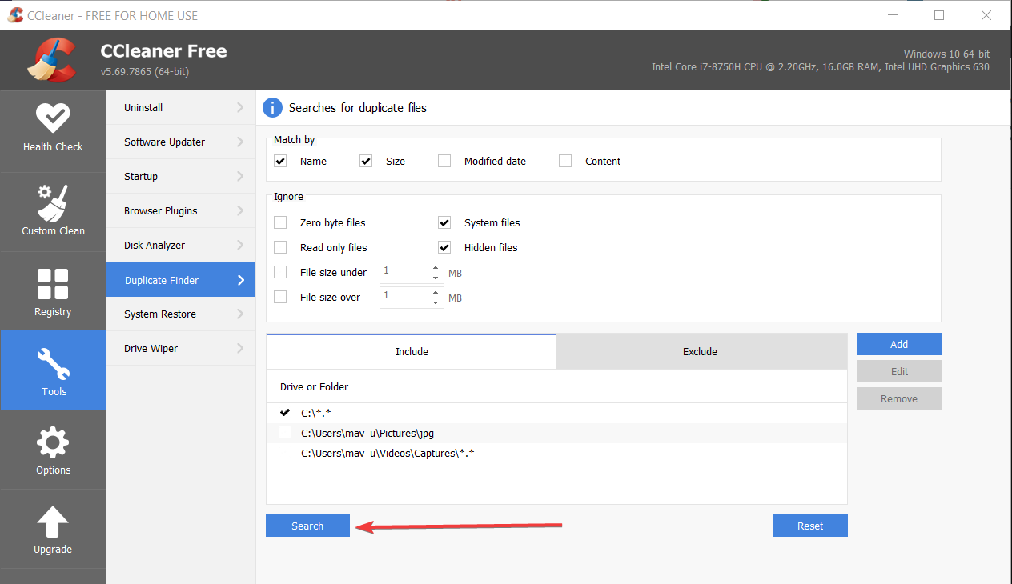Open System Restore chevron
The height and width of the screenshot is (584, 1012).
tap(240, 314)
